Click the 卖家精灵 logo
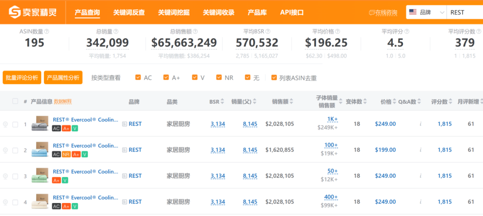Screen dimensions: 483x216 coord(32,12)
